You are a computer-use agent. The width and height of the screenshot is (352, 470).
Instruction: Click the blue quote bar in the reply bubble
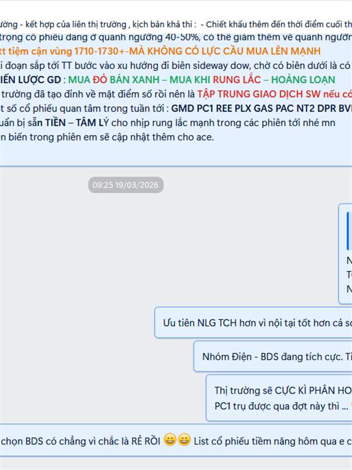(x=348, y=230)
